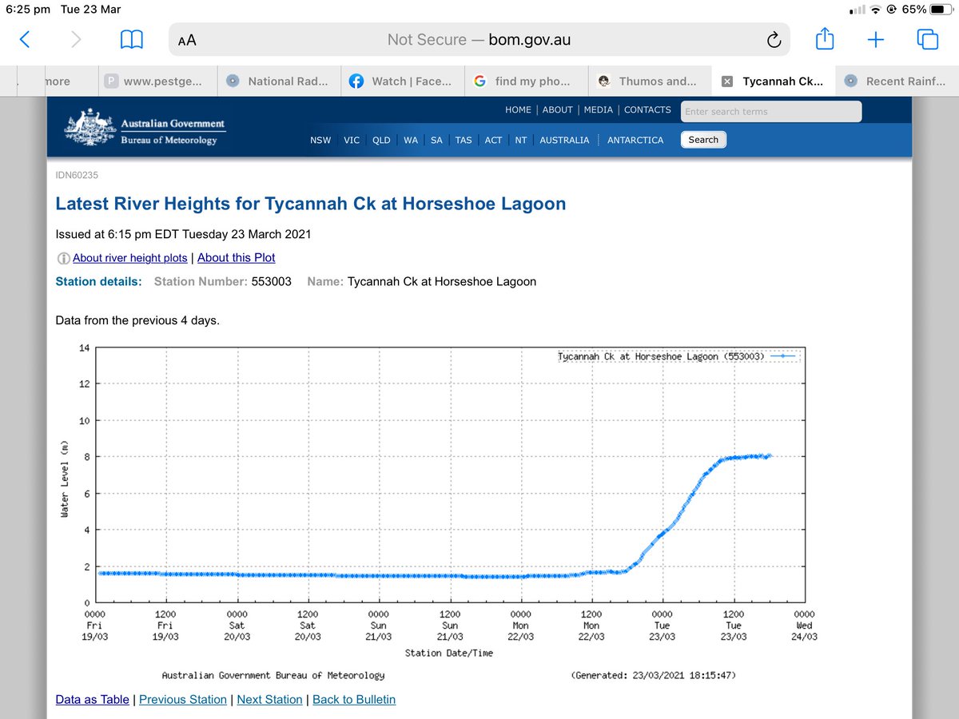Open the MEDIA link in header

point(599,110)
